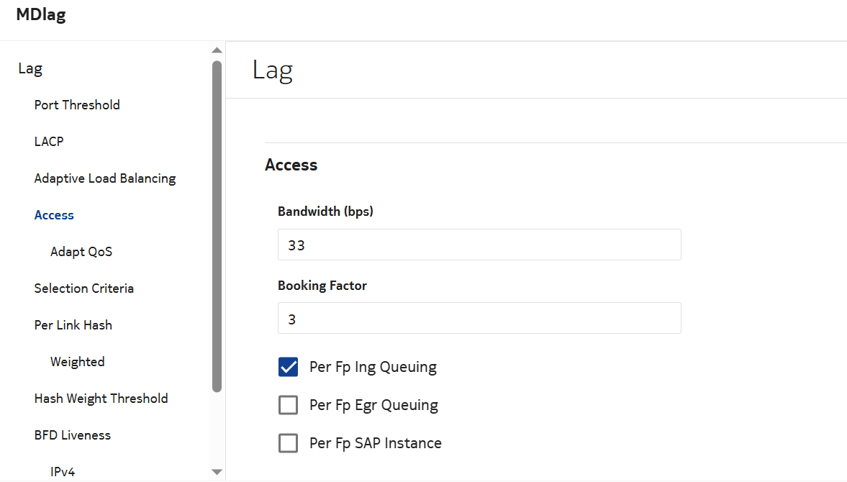Jump to Hash Weight Threshold
The width and height of the screenshot is (847, 482).
(101, 399)
